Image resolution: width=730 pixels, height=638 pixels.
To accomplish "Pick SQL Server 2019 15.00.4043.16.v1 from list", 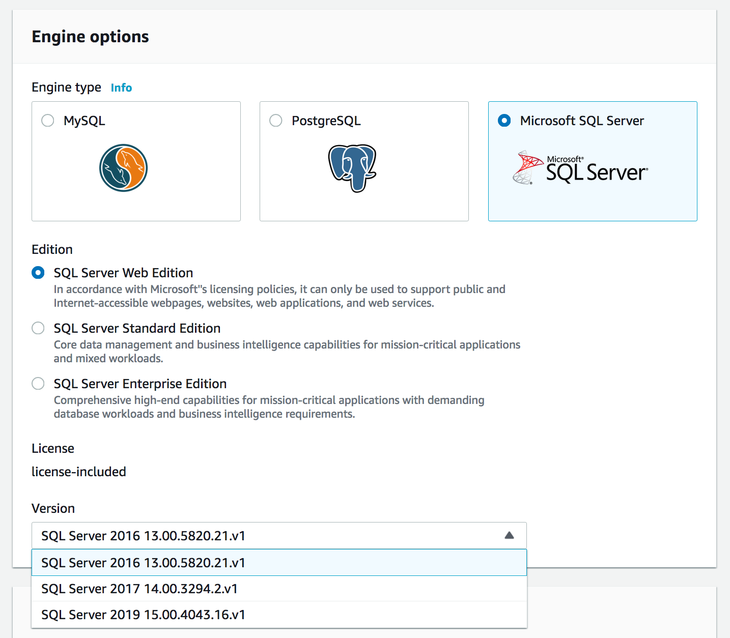I will click(x=143, y=615).
